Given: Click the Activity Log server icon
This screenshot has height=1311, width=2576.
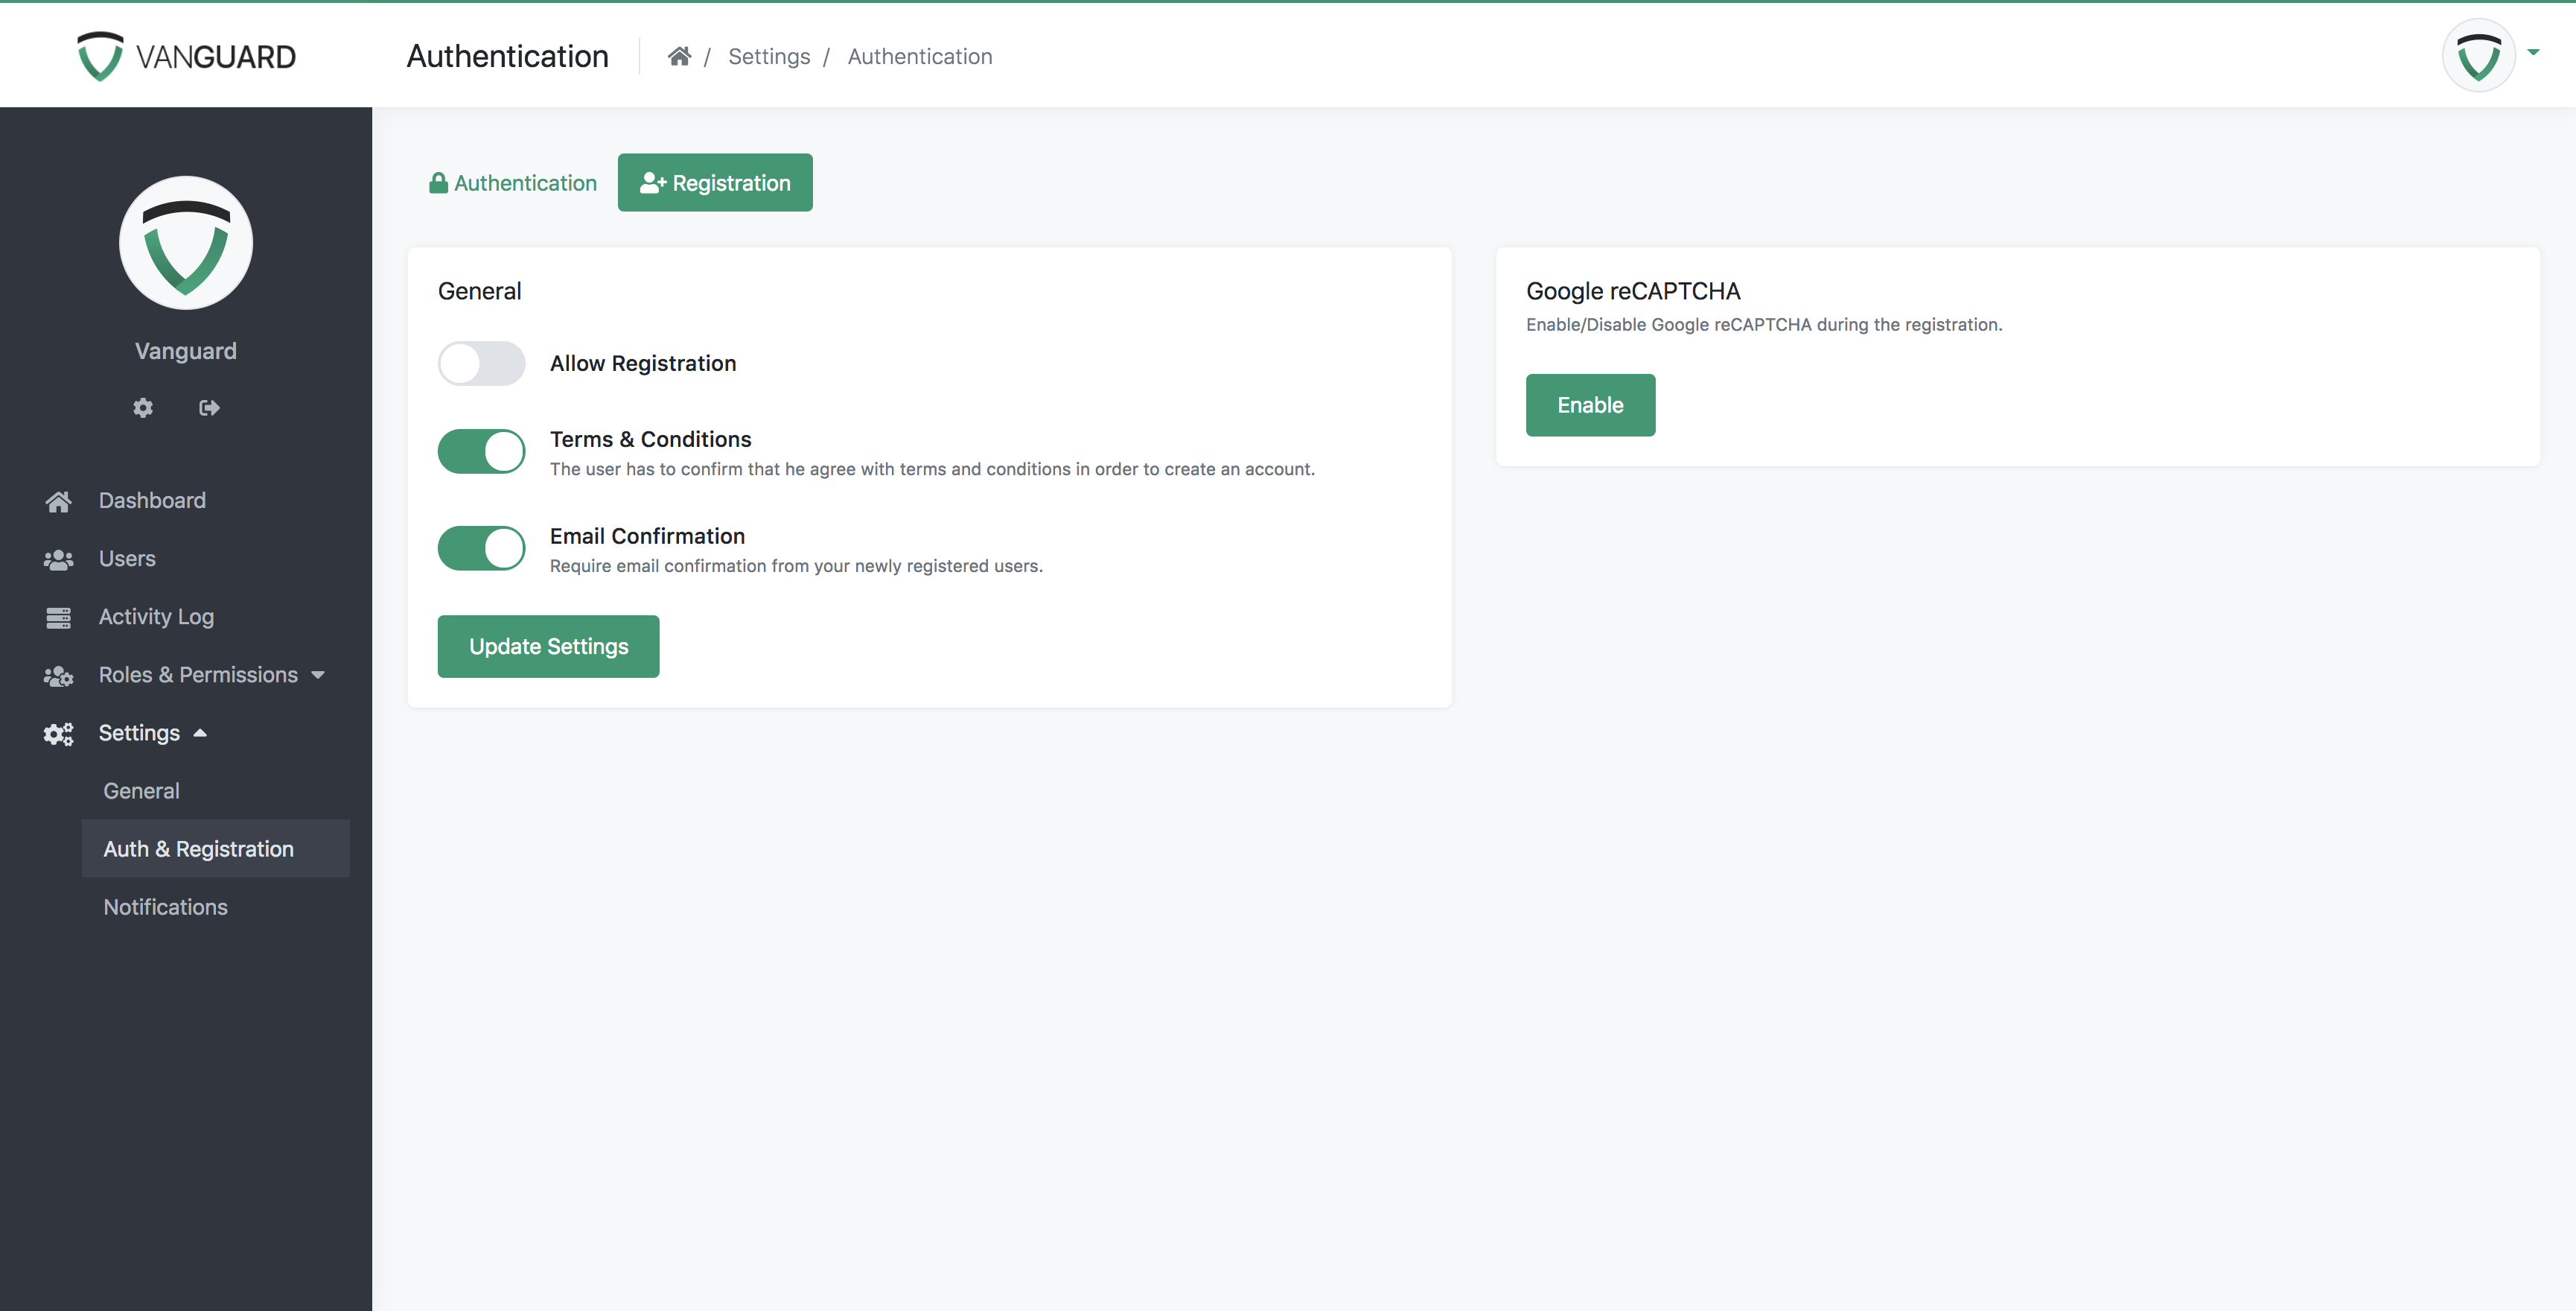Looking at the screenshot, I should click(58, 618).
